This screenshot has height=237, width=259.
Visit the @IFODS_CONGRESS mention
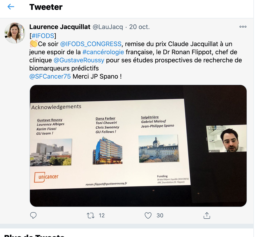[x=91, y=44]
